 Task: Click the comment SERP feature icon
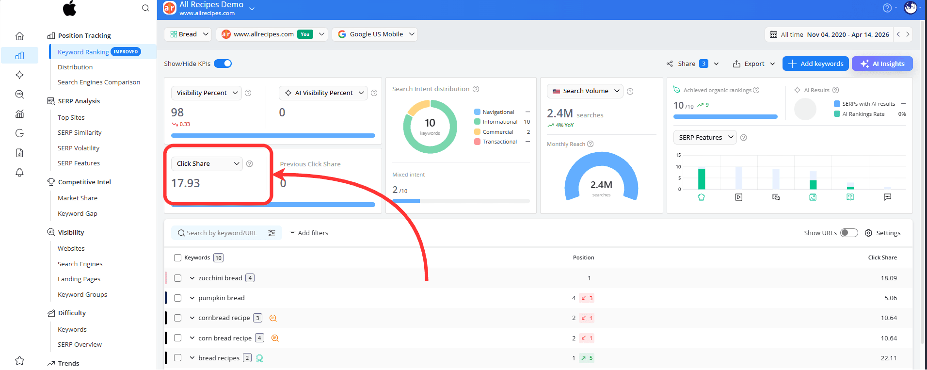pyautogui.click(x=887, y=197)
